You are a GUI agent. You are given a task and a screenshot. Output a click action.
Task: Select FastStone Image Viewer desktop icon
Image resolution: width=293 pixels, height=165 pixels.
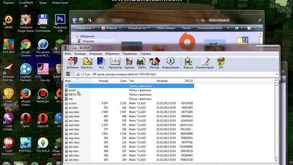coord(26,23)
